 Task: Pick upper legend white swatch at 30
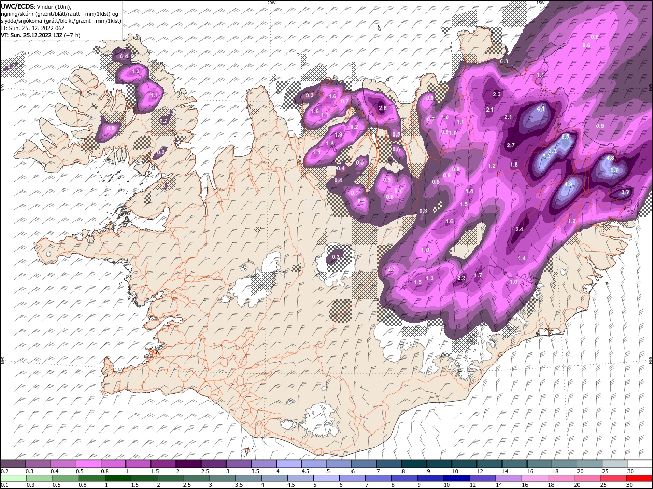(639, 464)
